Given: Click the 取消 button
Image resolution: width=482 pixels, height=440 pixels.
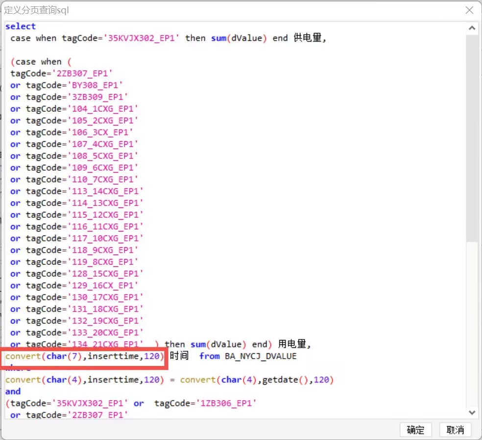Looking at the screenshot, I should (455, 430).
